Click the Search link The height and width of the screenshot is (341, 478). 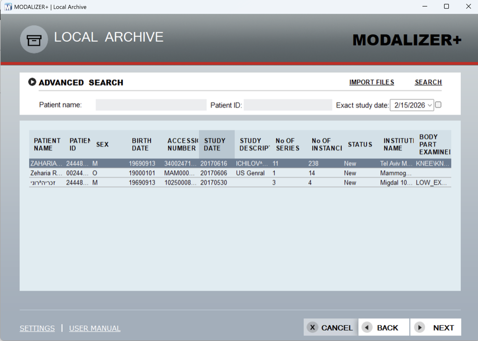(x=428, y=82)
